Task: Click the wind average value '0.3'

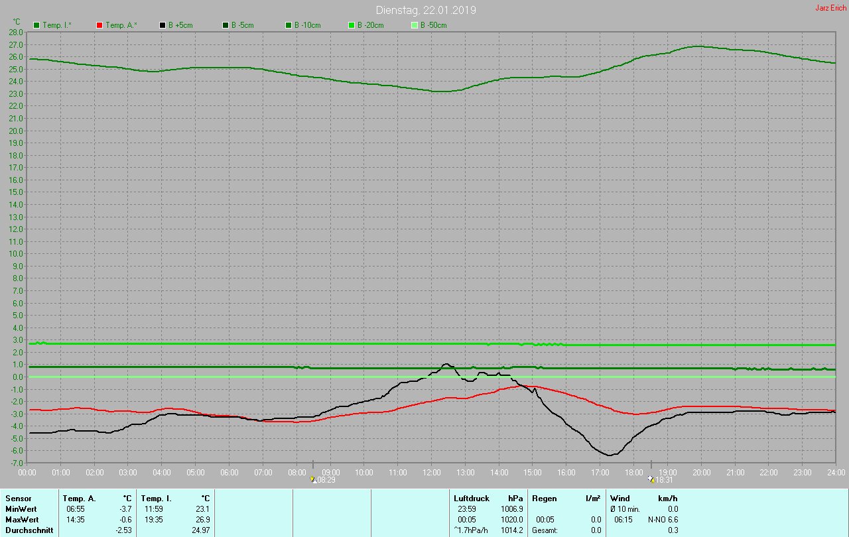Action: coord(673,530)
